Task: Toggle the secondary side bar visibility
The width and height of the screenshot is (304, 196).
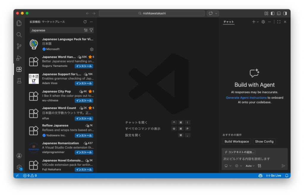Action: tap(285, 13)
